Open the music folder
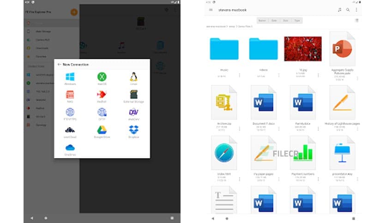This screenshot has height=223, width=386. (224, 49)
